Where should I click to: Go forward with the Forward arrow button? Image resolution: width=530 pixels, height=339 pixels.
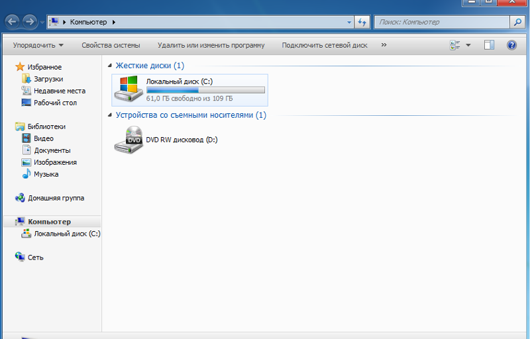click(x=30, y=22)
